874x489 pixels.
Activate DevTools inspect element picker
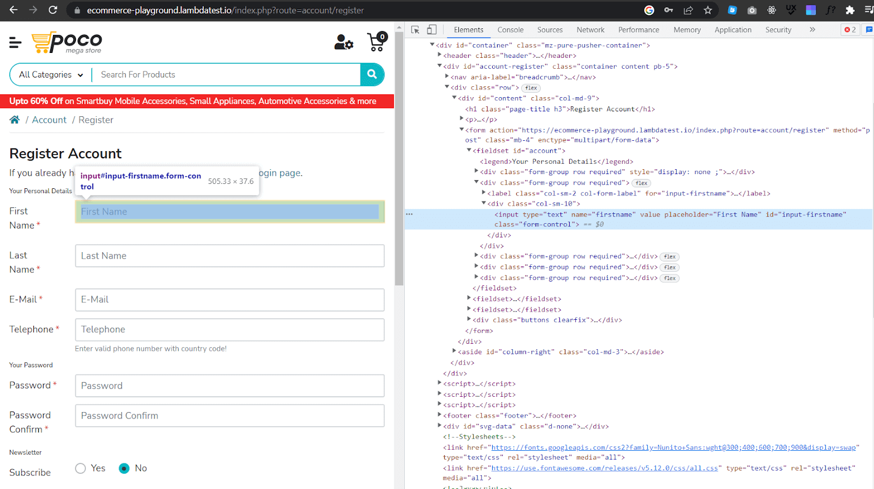(x=415, y=30)
